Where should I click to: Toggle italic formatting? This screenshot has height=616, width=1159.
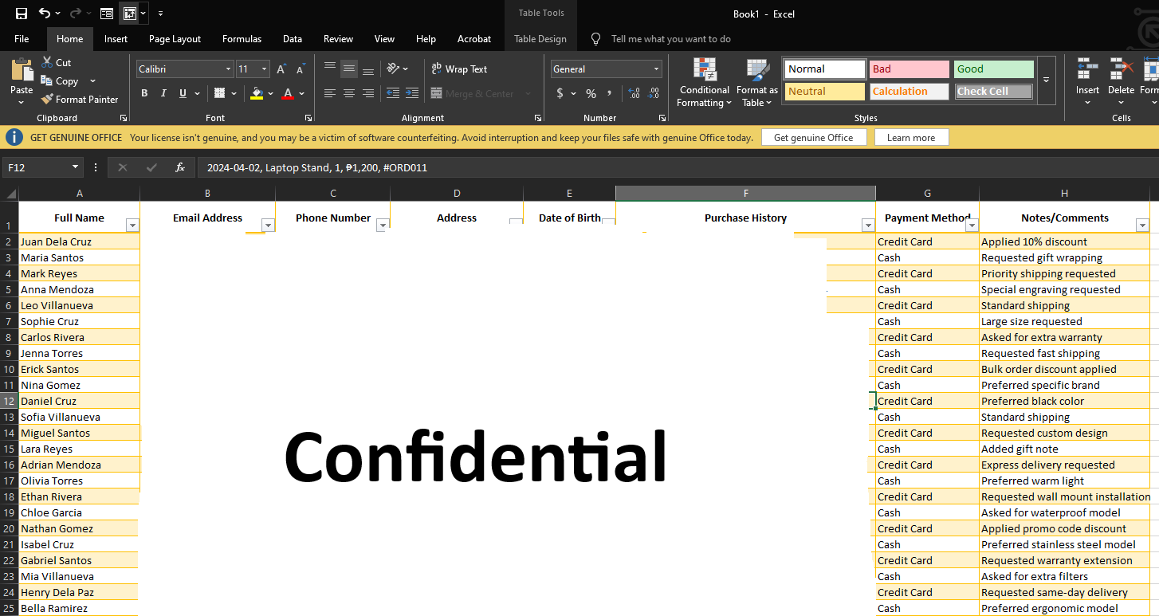click(x=163, y=93)
